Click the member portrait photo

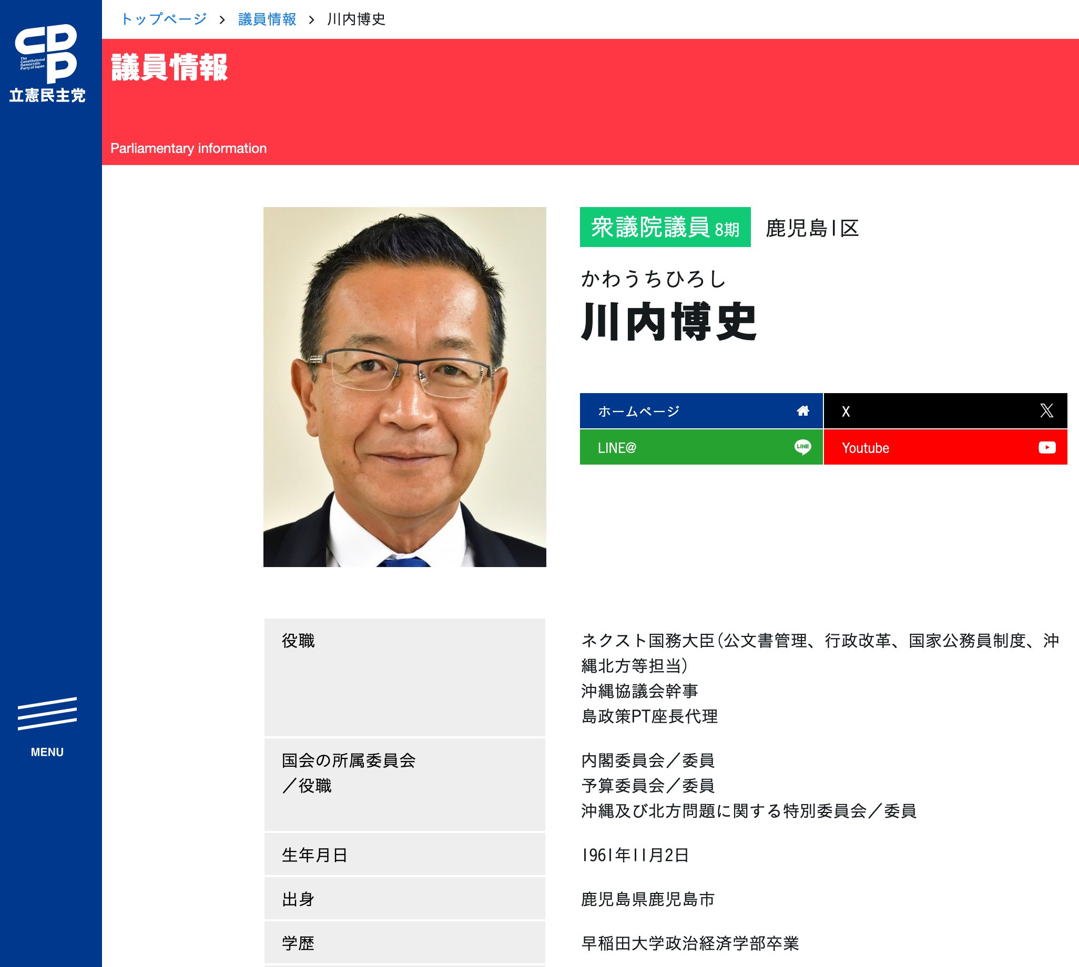click(404, 387)
